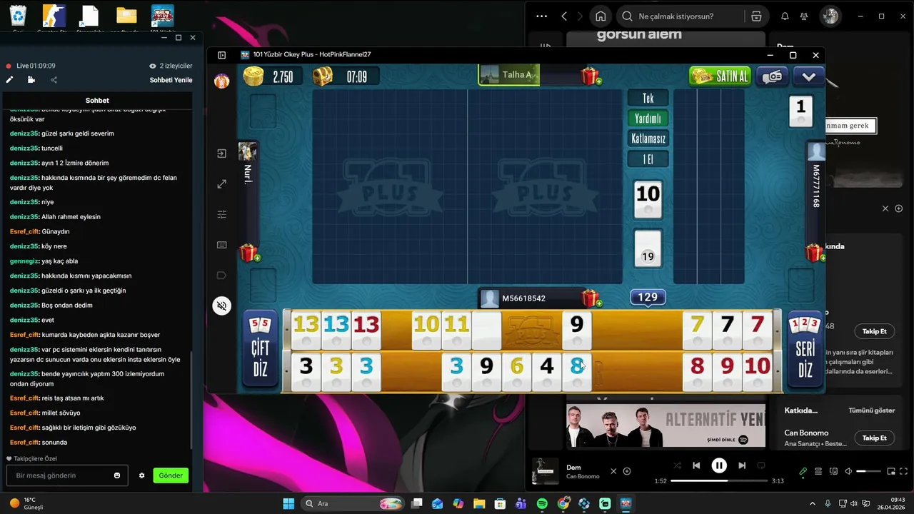Screen dimensions: 914x514
Task: Open emulator sidebar controls settings icon
Action: click(222, 214)
